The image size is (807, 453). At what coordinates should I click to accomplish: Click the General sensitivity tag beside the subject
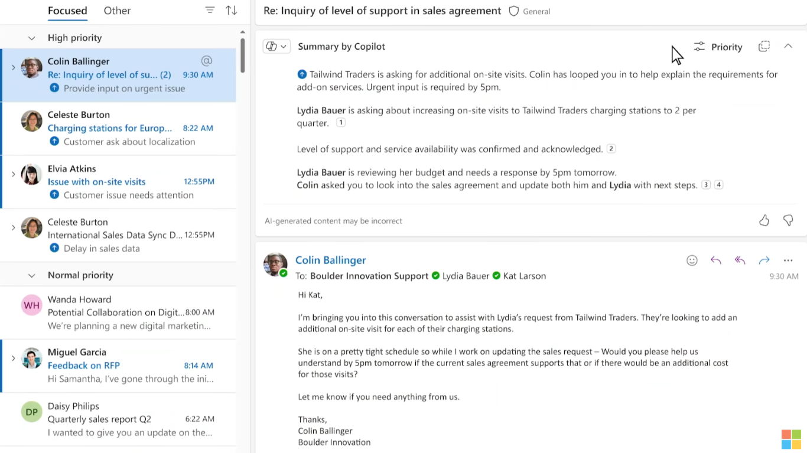click(x=529, y=11)
